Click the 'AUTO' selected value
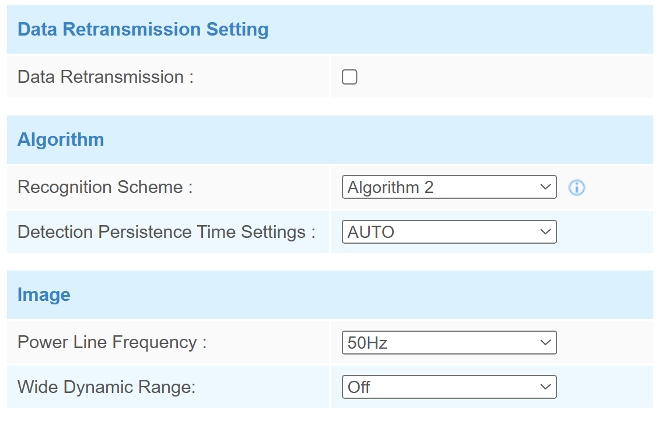The width and height of the screenshot is (665, 421). coord(371,232)
